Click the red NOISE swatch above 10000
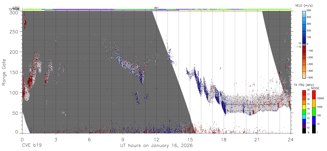Image resolution: width=327 pixels, height=151 pixels. coord(314,95)
